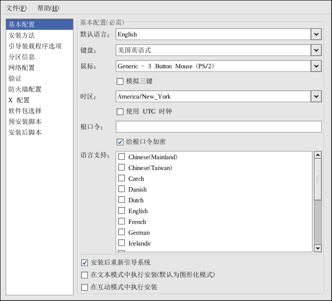
Task: Expand the 鼠标 type dropdown
Action: pos(316,66)
